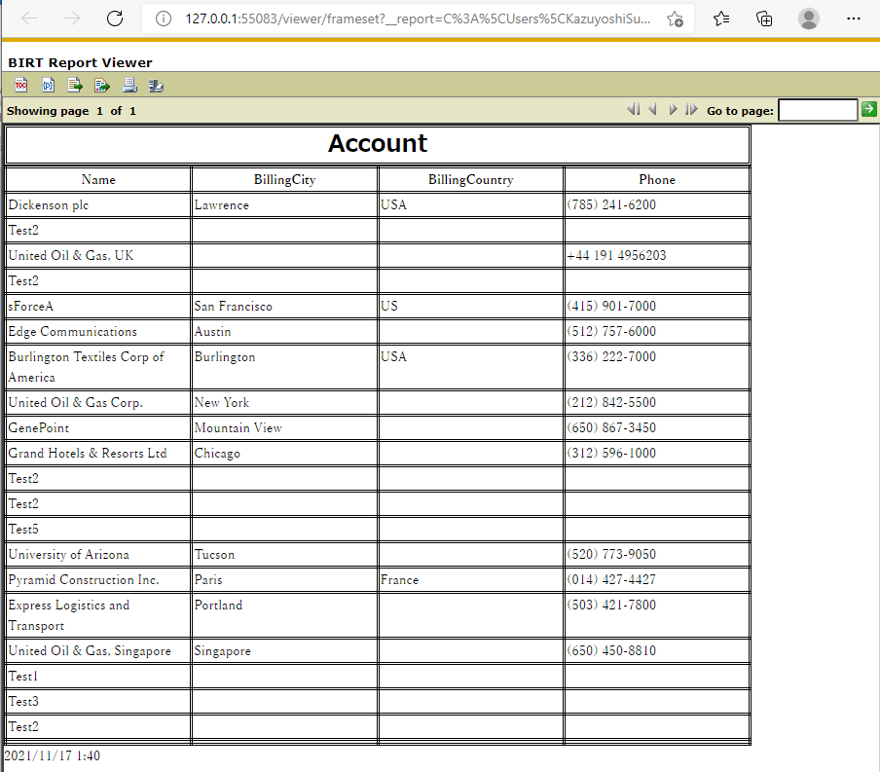Click University of Arizona cell
This screenshot has width=880, height=772.
98,554
